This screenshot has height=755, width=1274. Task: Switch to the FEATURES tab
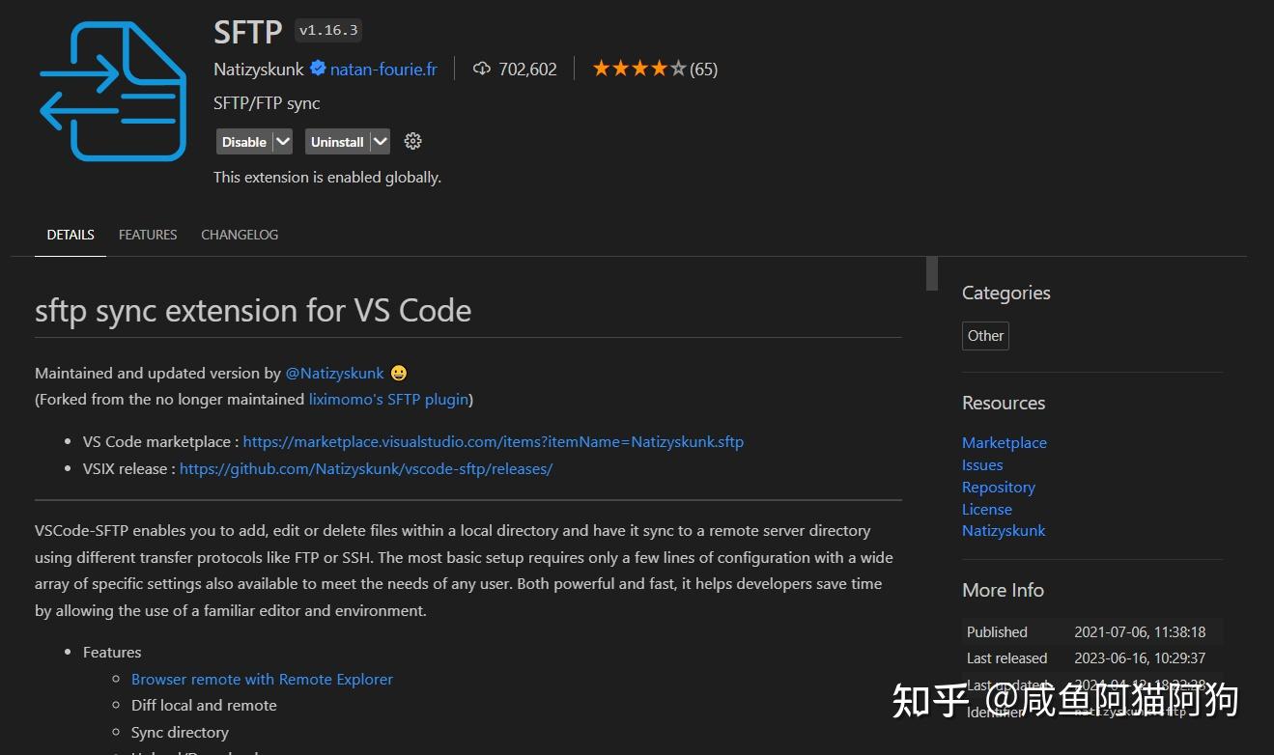point(147,234)
